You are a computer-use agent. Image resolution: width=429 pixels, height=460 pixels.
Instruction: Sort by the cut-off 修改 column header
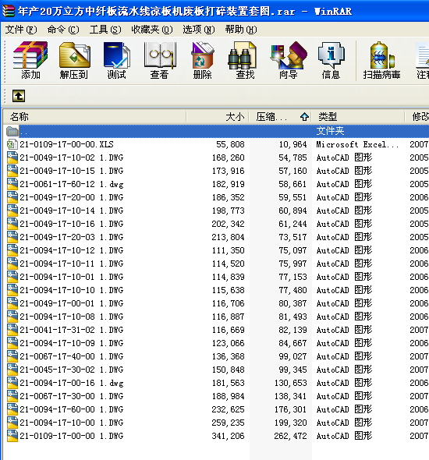[417, 117]
